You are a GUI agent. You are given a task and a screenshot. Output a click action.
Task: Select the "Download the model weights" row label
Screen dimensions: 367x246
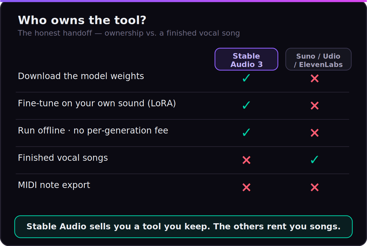(81, 76)
